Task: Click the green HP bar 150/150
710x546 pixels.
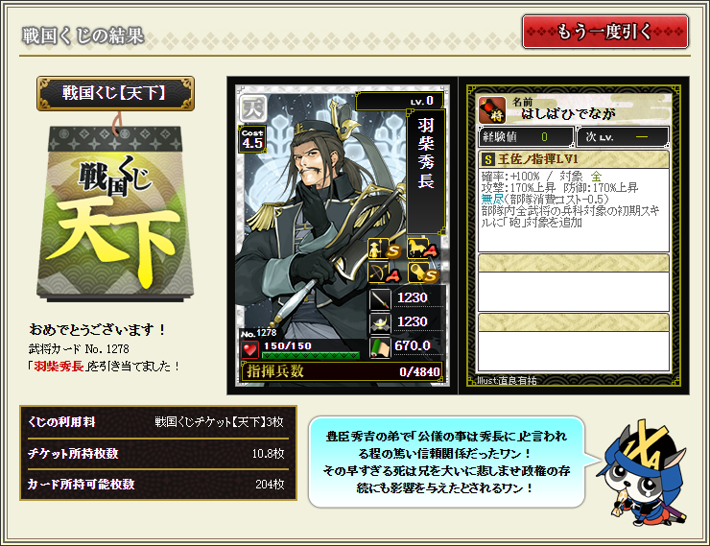Action: pos(311,355)
